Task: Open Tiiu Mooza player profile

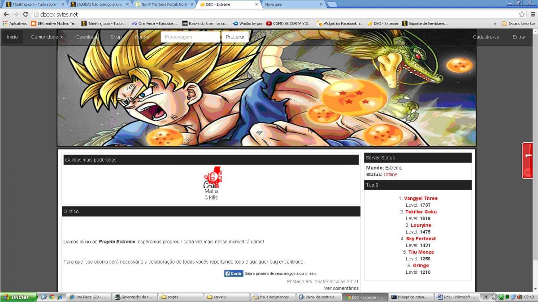Action: [421, 252]
